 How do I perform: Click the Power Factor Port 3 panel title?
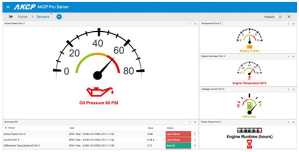pos(211,122)
